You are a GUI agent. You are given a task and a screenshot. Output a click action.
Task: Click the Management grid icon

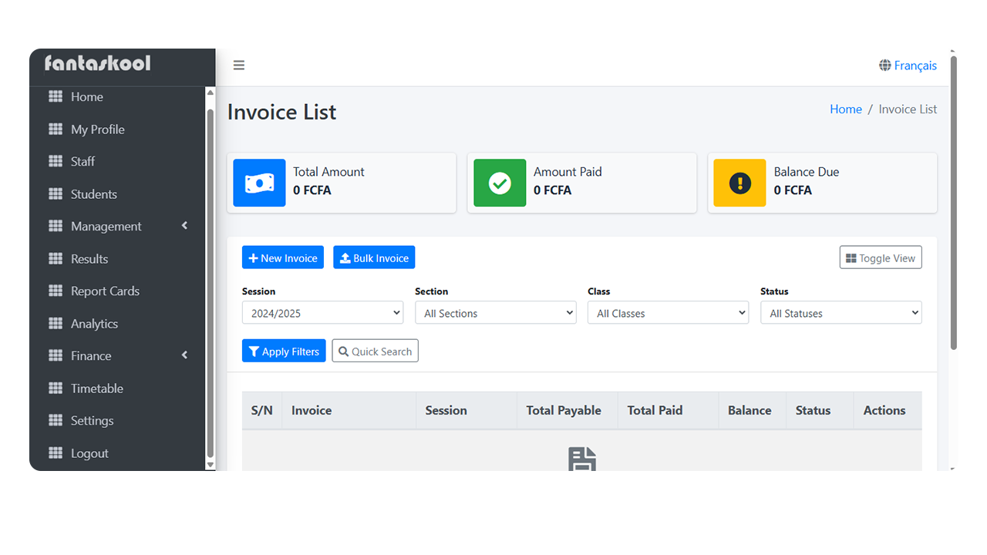point(56,226)
